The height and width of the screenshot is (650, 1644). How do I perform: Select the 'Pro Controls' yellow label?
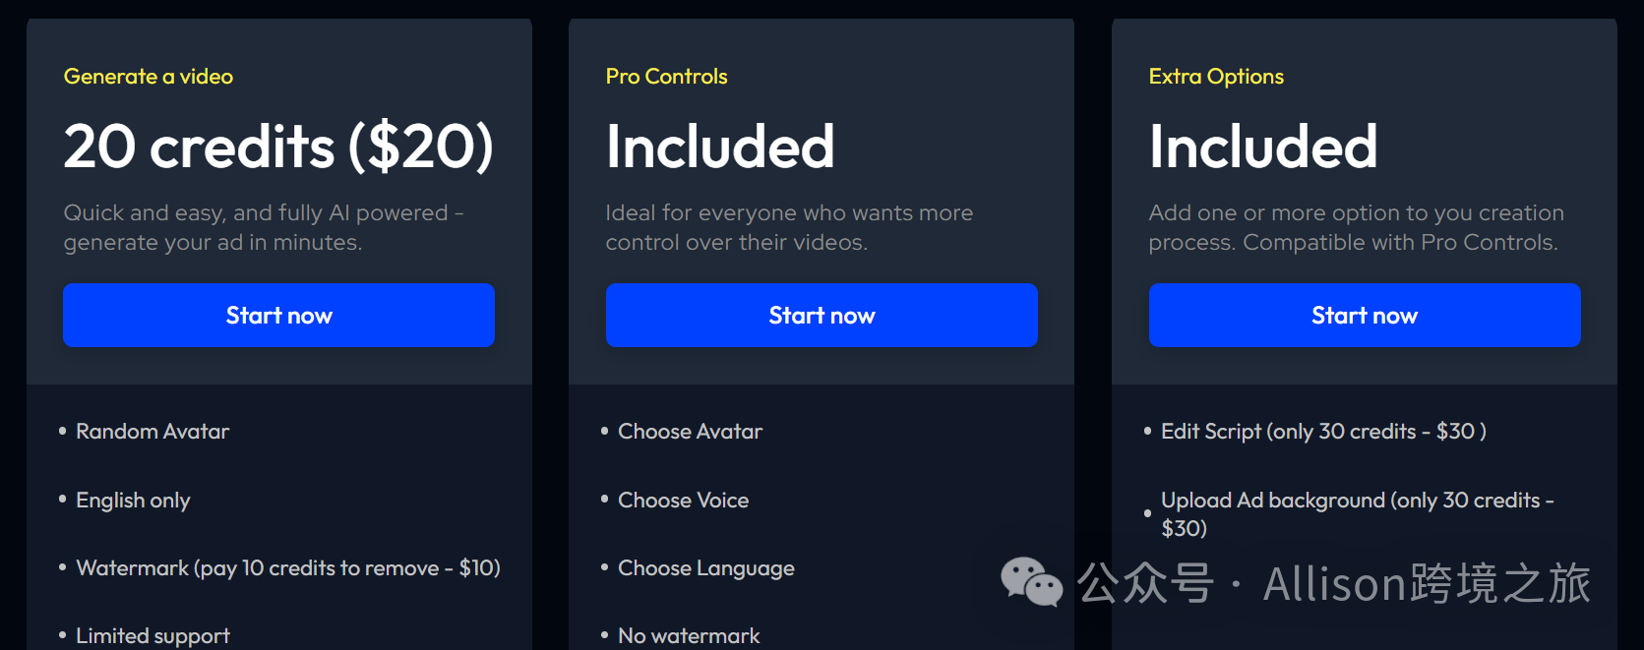666,77
